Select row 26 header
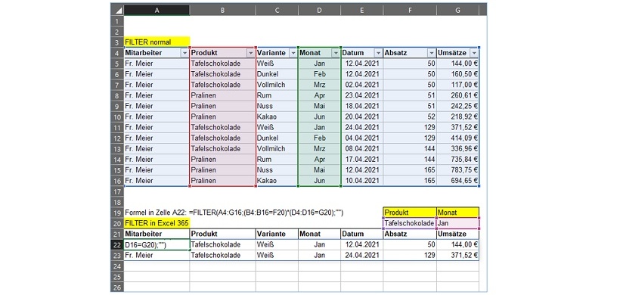Viewport: 620px width, 295px height. coord(117,287)
